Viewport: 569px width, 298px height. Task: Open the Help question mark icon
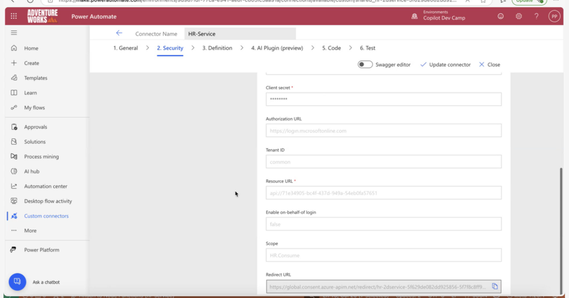point(536,16)
